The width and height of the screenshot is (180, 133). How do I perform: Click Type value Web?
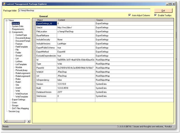[76, 64]
